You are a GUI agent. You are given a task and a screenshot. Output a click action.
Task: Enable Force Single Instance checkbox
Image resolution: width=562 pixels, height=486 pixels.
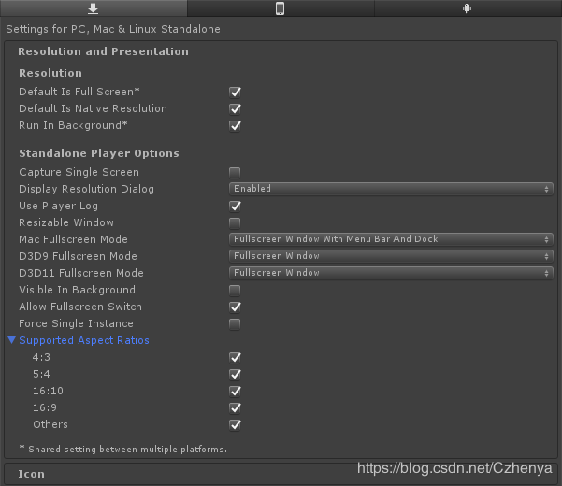tap(235, 323)
